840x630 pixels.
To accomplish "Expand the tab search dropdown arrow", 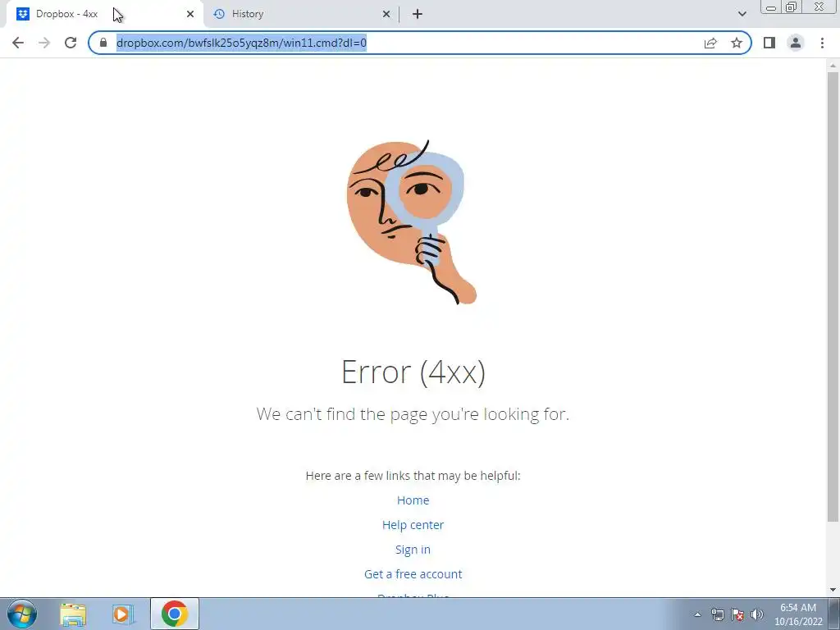I will 742,14.
